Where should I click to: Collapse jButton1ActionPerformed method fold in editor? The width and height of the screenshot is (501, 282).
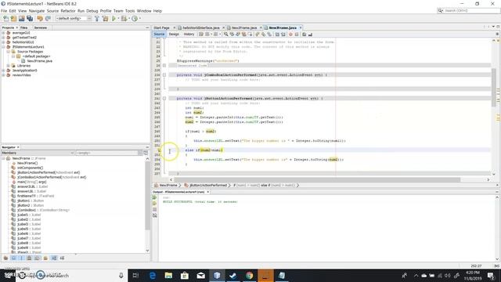(x=164, y=98)
